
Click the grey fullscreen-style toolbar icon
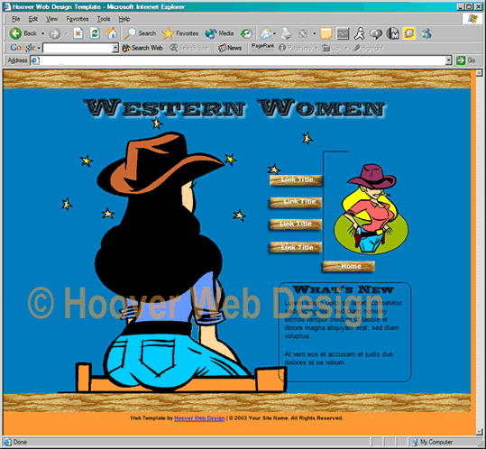coord(303,33)
